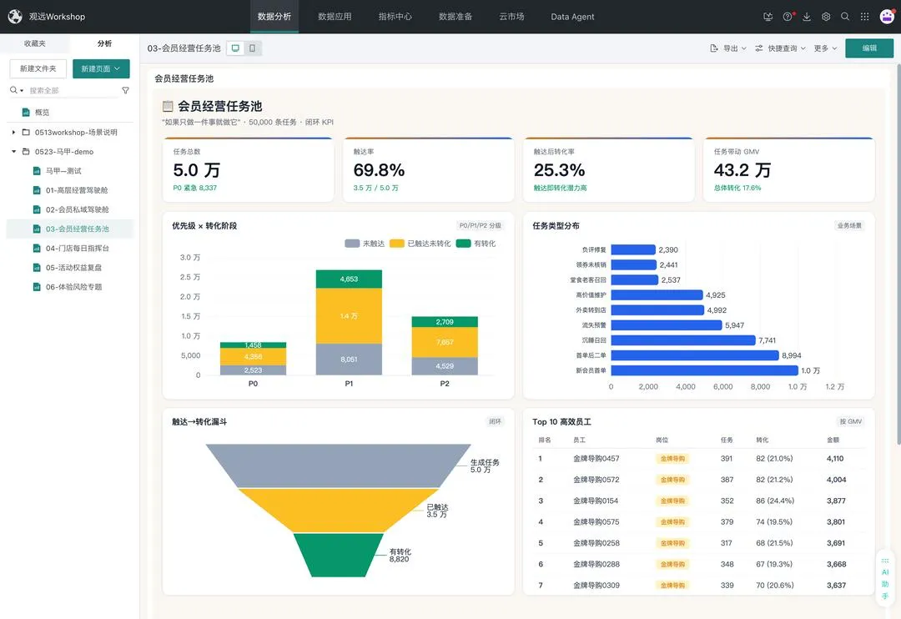Open the 导出 dropdown menu
Viewport: 901px width, 619px height.
(728, 48)
